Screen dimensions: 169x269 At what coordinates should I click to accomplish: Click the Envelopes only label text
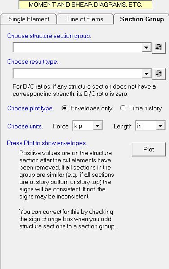click(x=91, y=108)
